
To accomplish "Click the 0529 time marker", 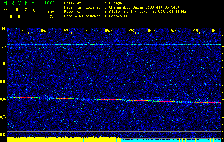I will pos(194,31).
